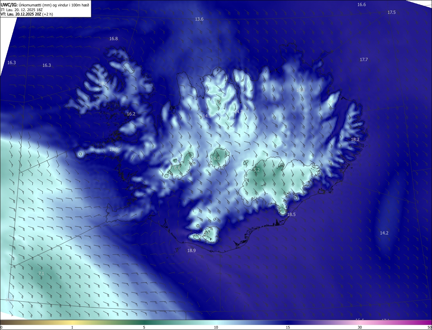Click the 7.1 value label

coord(41,273)
